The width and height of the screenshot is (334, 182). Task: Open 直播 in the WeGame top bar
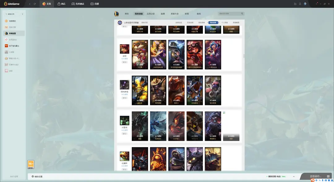click(x=95, y=4)
